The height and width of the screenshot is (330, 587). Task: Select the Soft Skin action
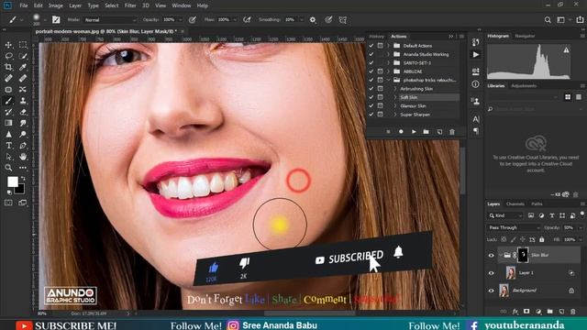pyautogui.click(x=428, y=97)
